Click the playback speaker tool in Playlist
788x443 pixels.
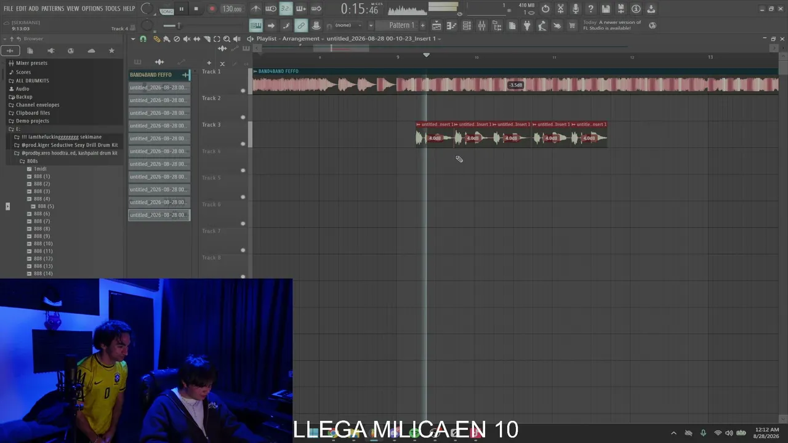(237, 39)
